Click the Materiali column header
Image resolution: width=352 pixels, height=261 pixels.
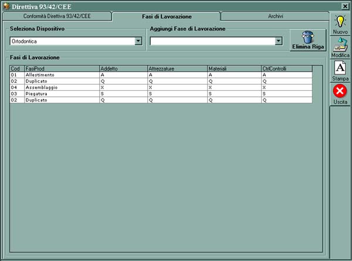(234, 69)
